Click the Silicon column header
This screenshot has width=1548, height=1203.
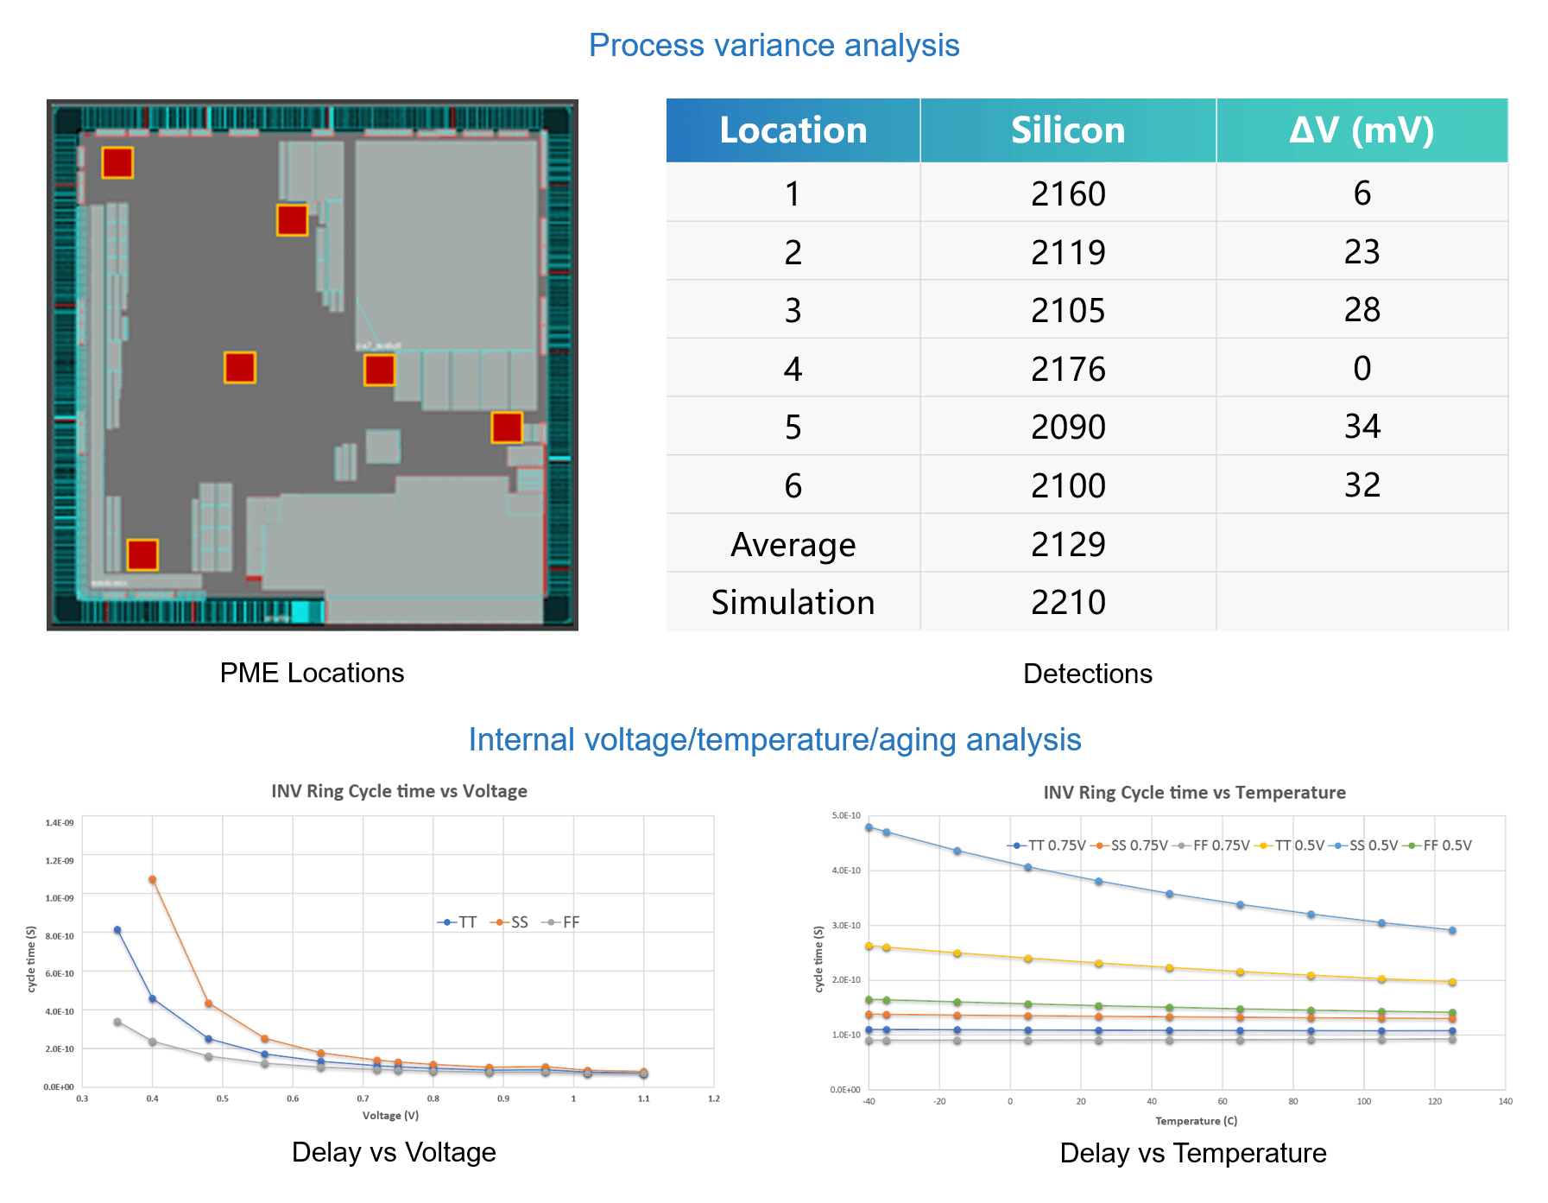coord(1068,130)
